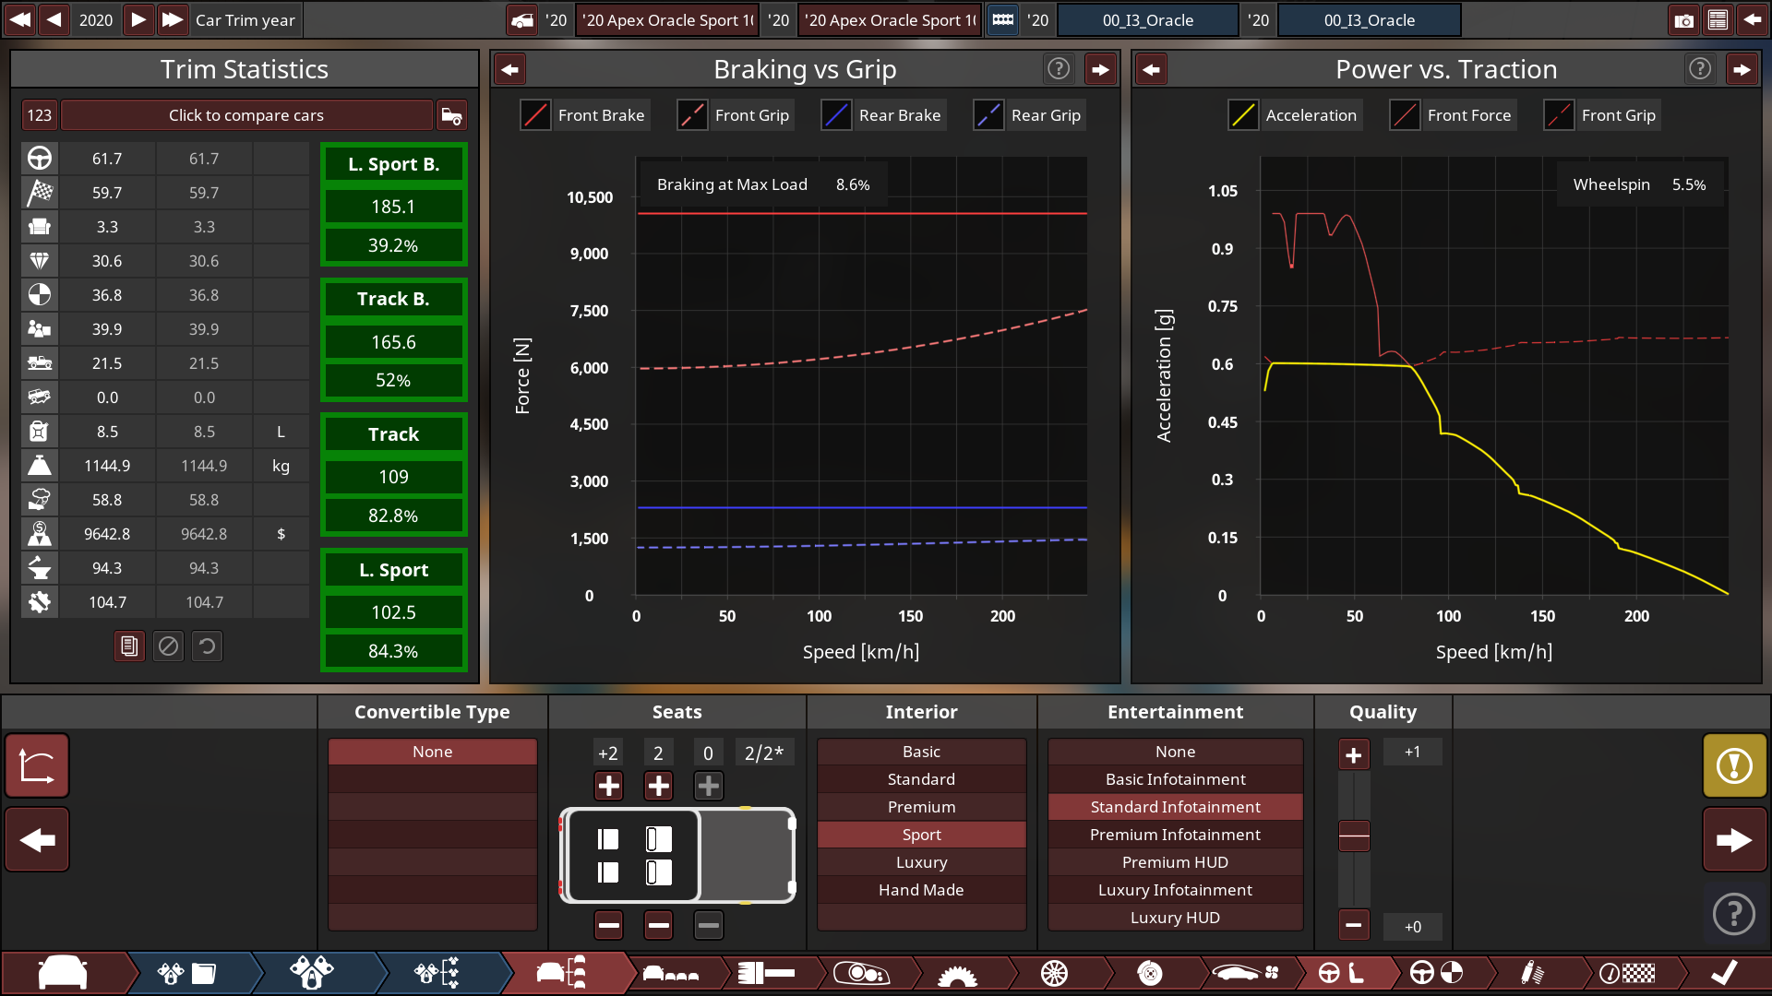This screenshot has width=1772, height=996.
Task: Click the camera screenshot icon
Action: point(1684,20)
